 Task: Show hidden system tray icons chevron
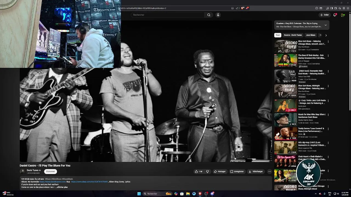(315, 194)
